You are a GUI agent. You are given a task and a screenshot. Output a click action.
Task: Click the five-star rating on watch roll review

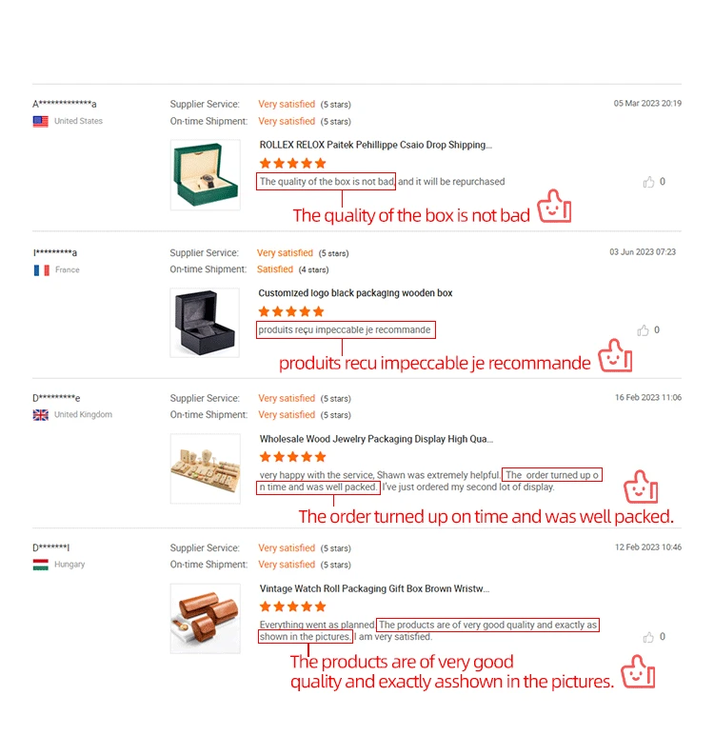click(x=293, y=607)
